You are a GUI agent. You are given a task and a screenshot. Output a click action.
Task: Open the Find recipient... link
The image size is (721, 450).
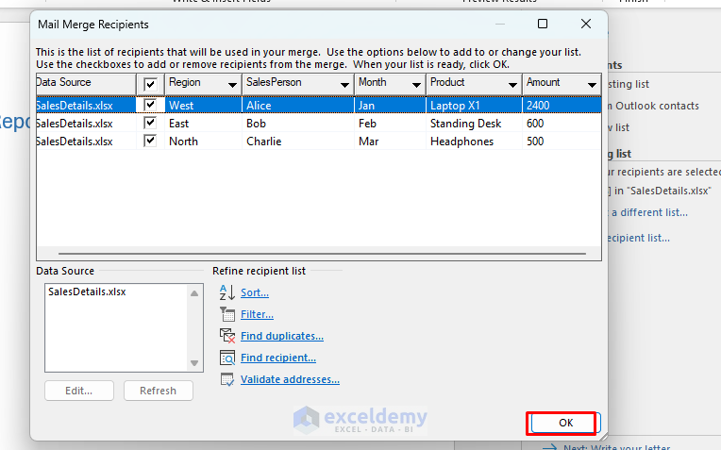click(278, 358)
